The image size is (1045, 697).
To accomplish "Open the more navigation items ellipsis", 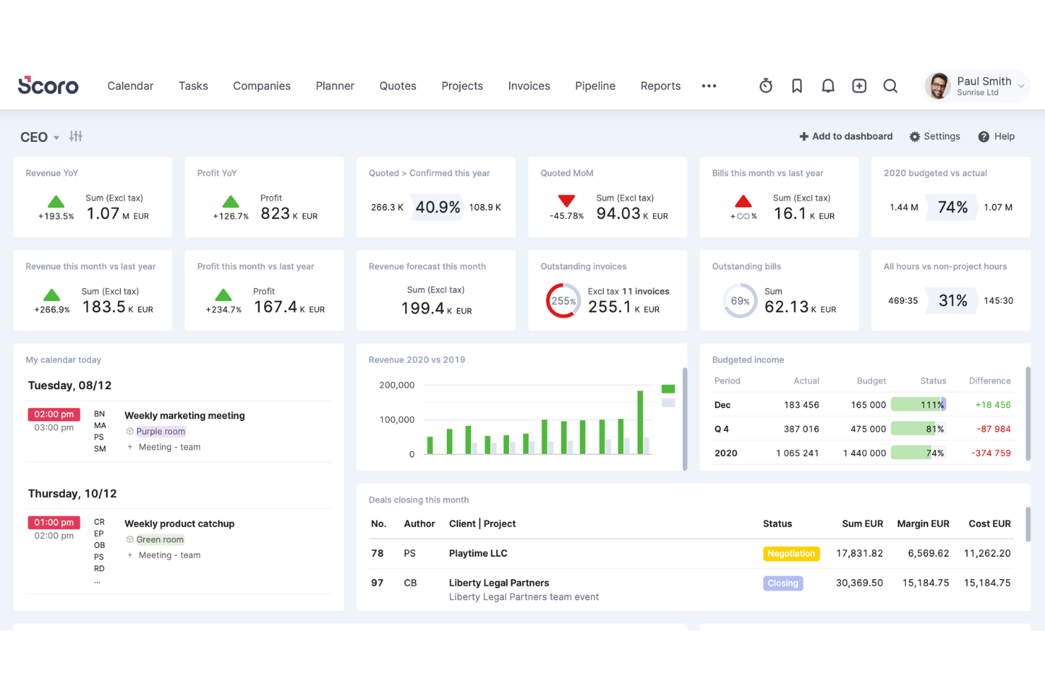I will coord(709,85).
